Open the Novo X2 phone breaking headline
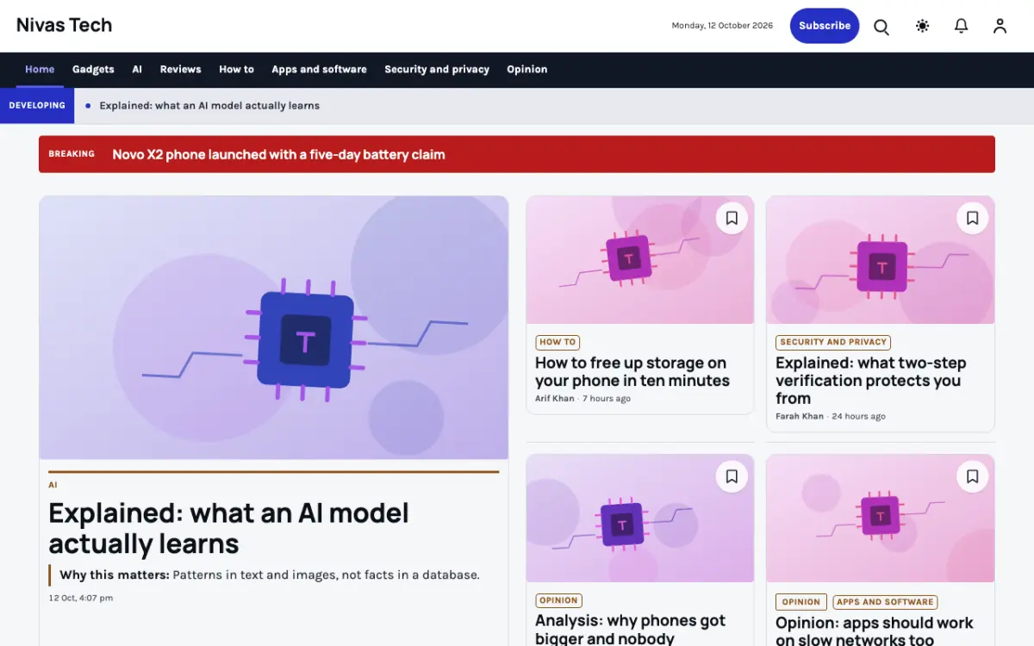 [278, 155]
